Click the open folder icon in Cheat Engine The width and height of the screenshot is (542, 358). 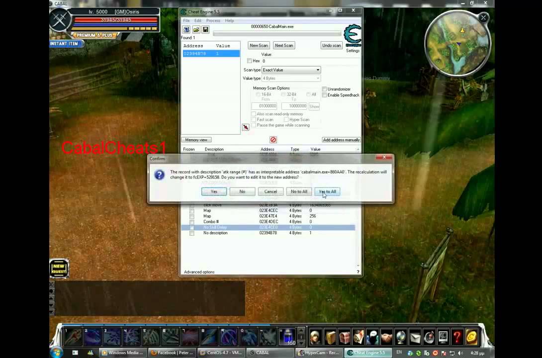(196, 29)
